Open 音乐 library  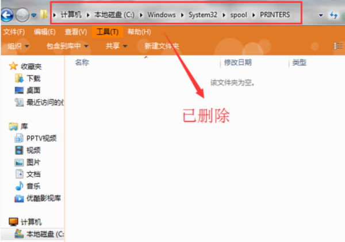(x=33, y=186)
